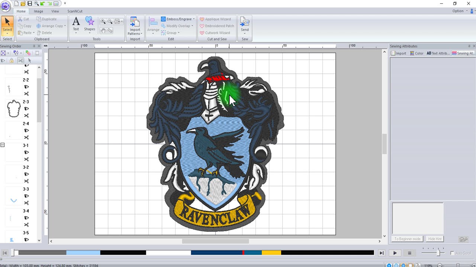Screen dimensions: 476x267
Task: Select the Measure ruler tool
Action: coord(110,31)
